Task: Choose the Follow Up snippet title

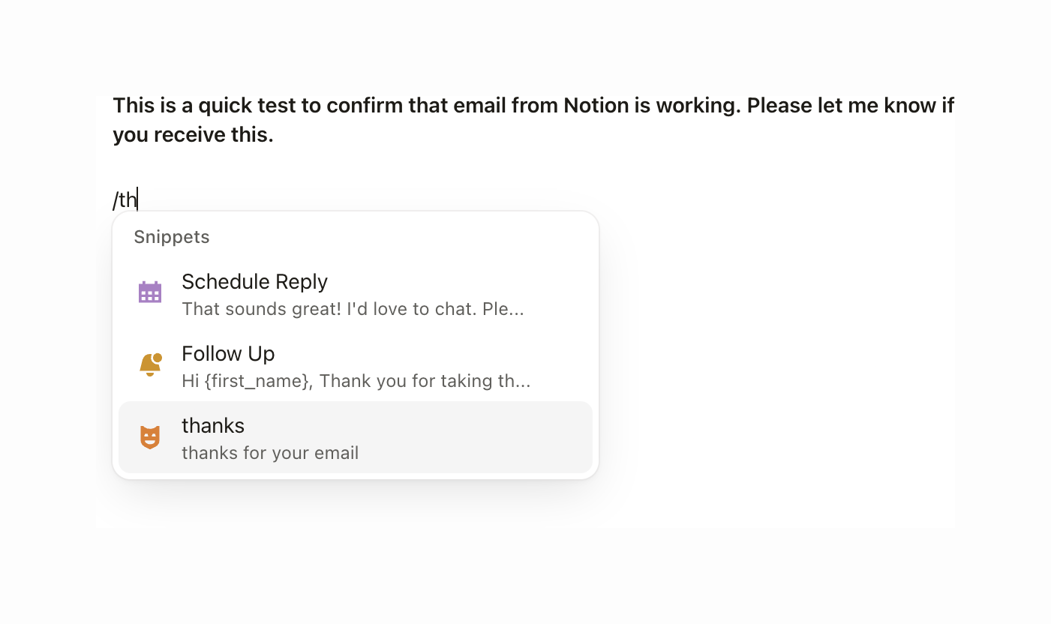Action: [228, 354]
